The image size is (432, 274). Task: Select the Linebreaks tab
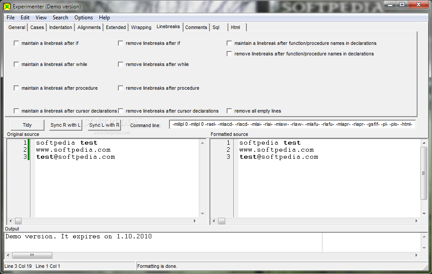coord(168,26)
